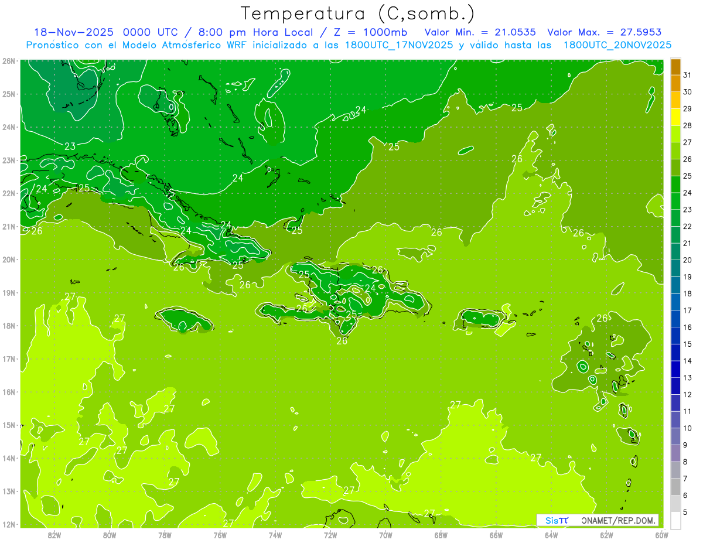703x543 pixels.
Task: Click the 15N latitude axis label
Action: coord(8,425)
